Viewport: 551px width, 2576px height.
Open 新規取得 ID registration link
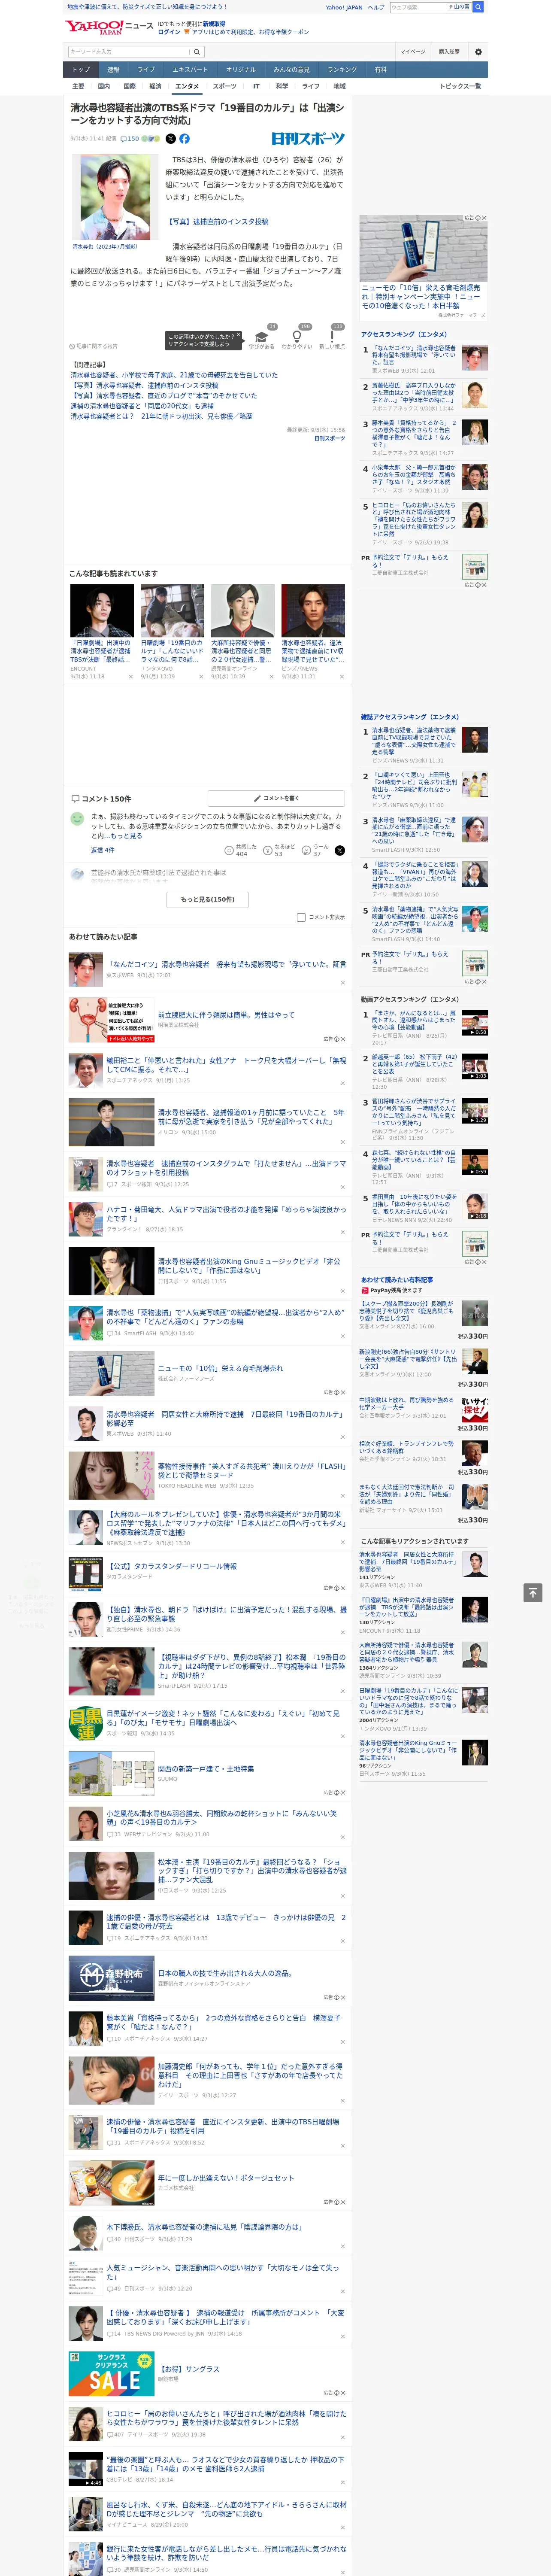point(214,23)
